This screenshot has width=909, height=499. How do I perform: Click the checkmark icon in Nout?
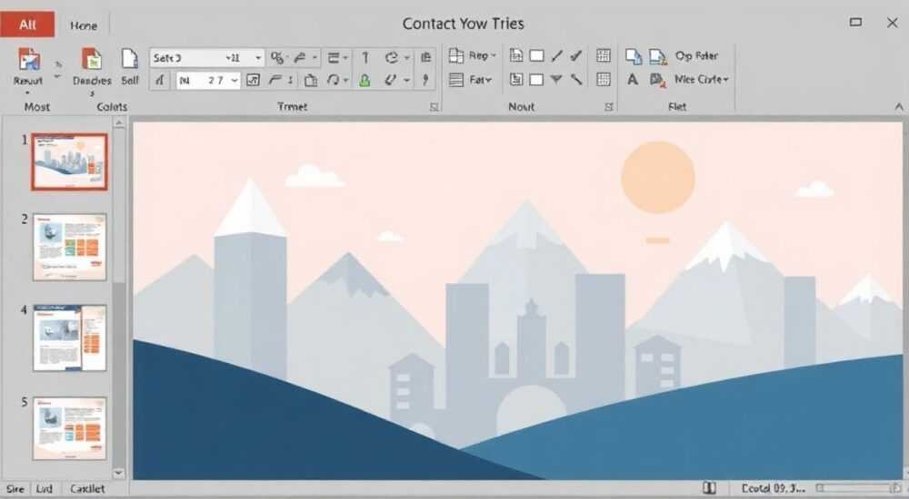click(x=576, y=55)
